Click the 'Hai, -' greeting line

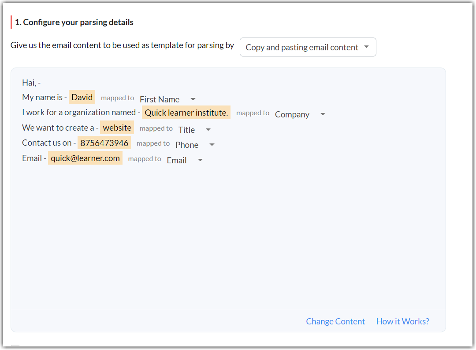click(31, 83)
